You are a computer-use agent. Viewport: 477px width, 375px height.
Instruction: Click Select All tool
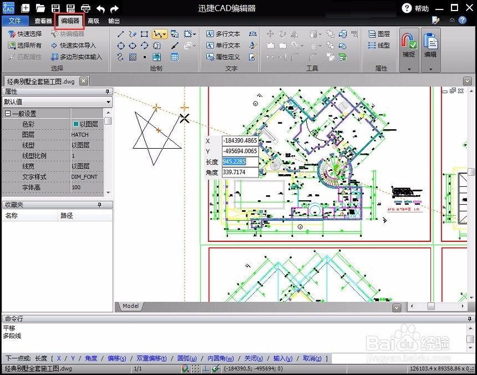tap(24, 45)
